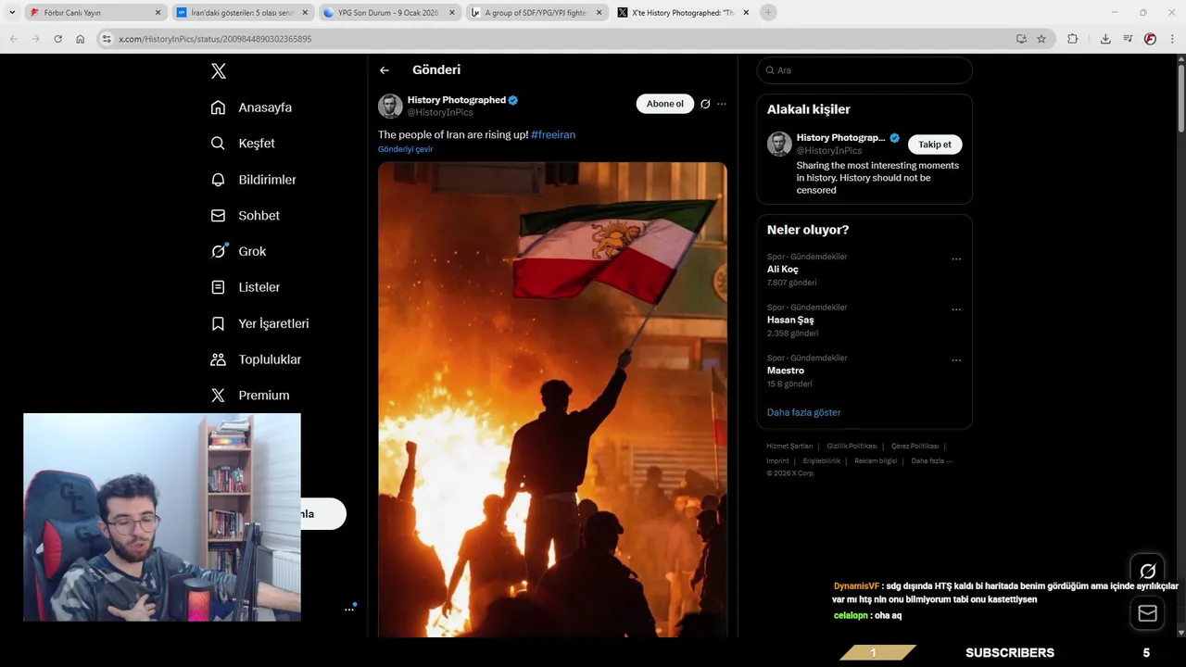Expand the footer Daha fazla link
This screenshot has width=1186, height=667.
tap(931, 460)
